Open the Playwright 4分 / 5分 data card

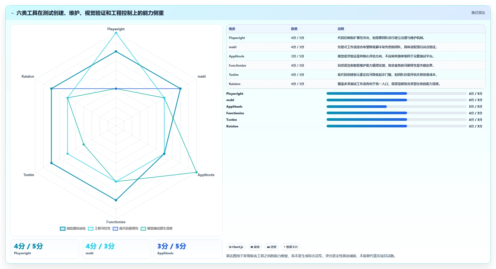45,249
